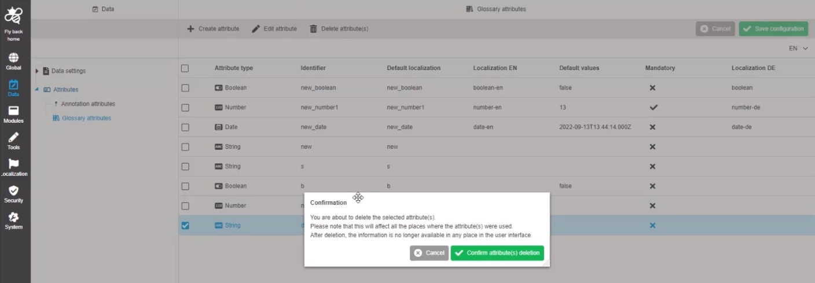Open the EN language dropdown
The width and height of the screenshot is (815, 283).
(x=798, y=49)
